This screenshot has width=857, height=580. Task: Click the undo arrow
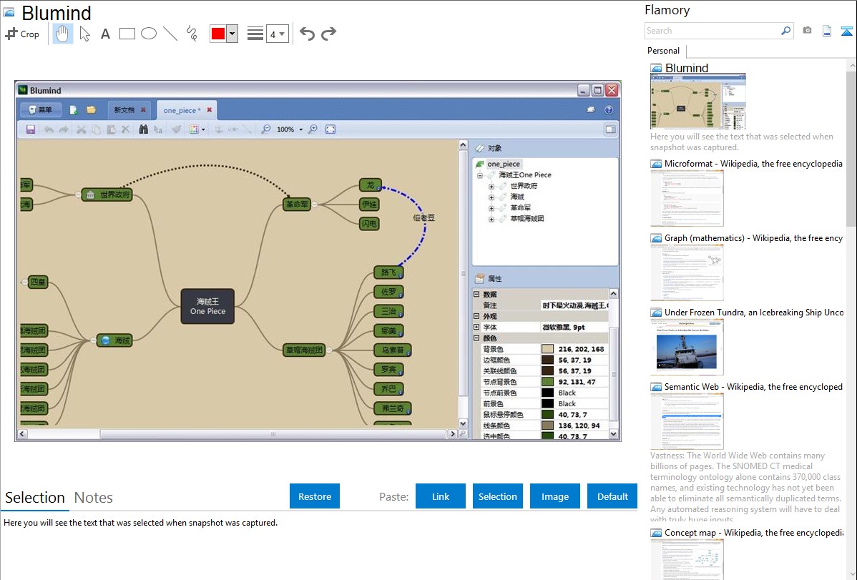click(307, 34)
